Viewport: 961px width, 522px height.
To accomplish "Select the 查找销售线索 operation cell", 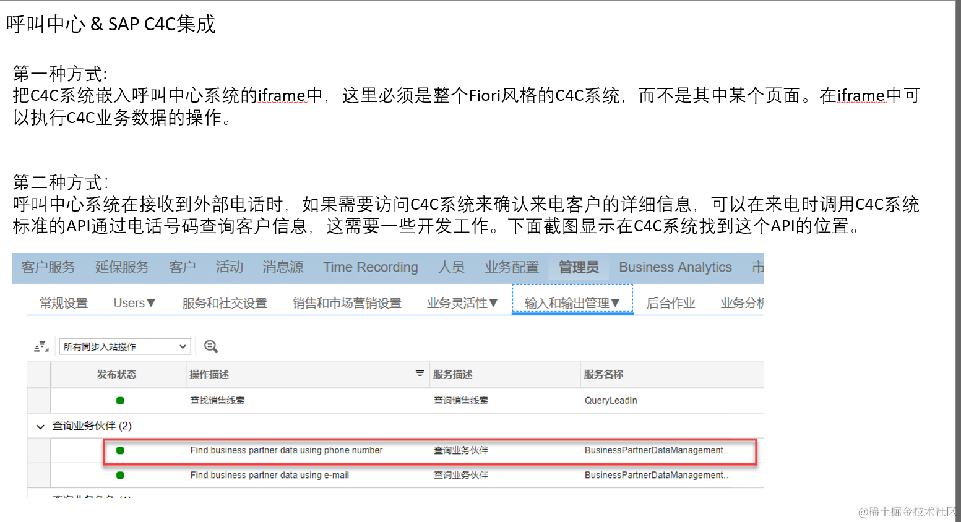I will tap(217, 401).
